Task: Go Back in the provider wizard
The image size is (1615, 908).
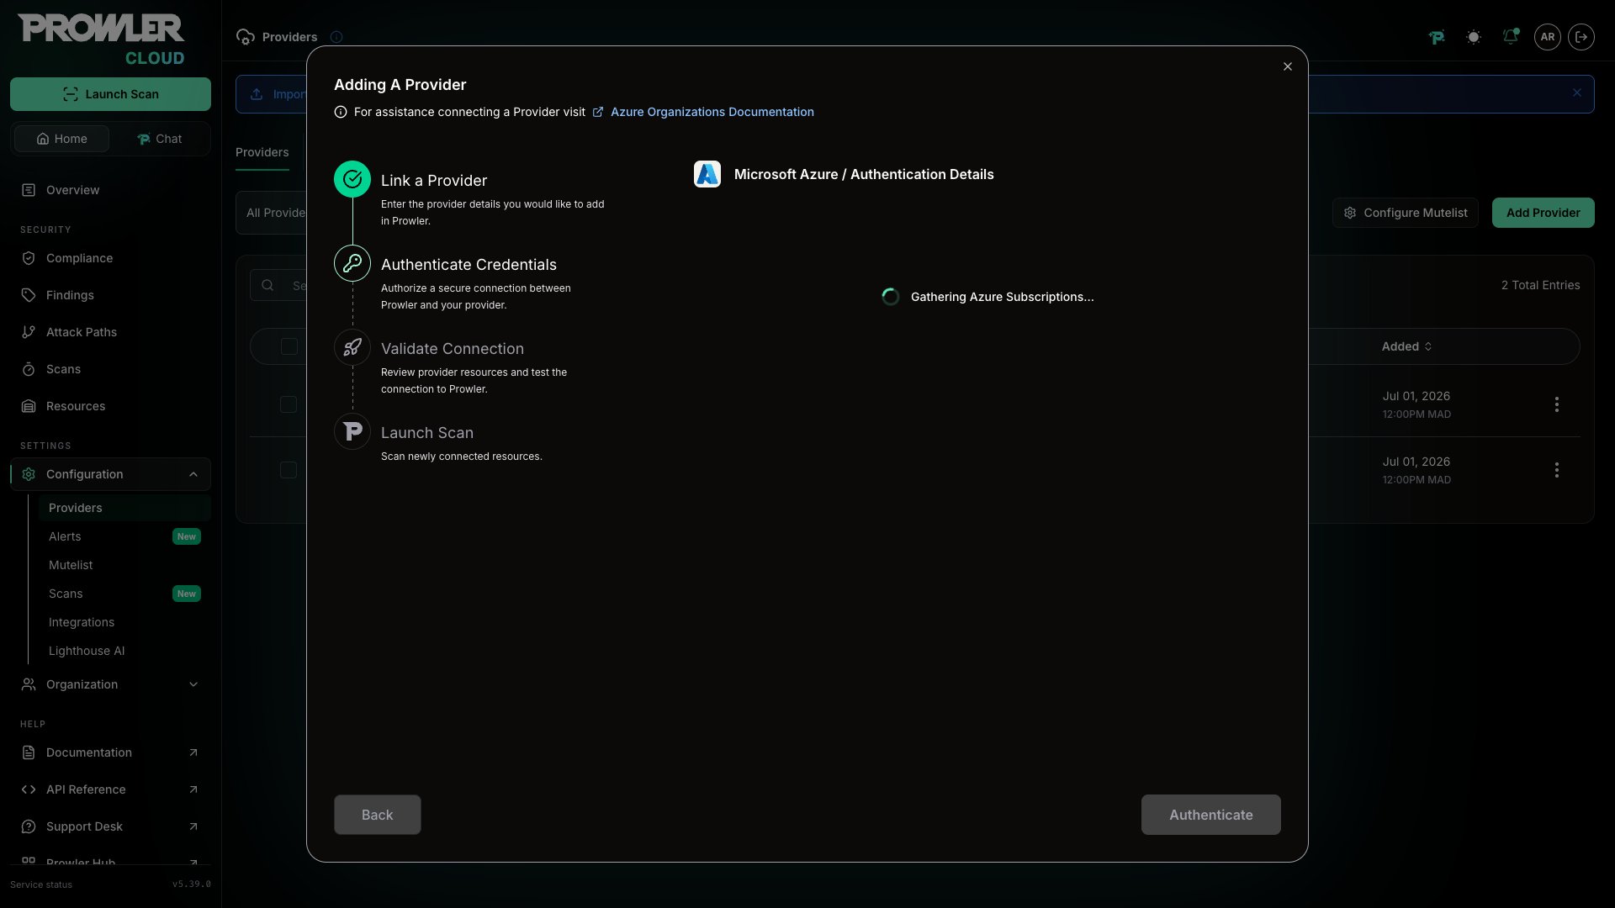Action: tap(378, 815)
